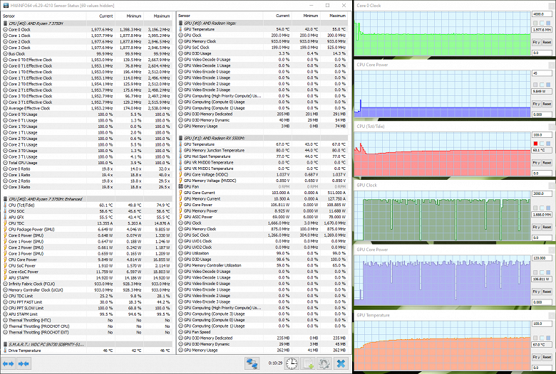Click the collapse columns inward-arrows icon
556x374 pixels.
(x=24, y=363)
